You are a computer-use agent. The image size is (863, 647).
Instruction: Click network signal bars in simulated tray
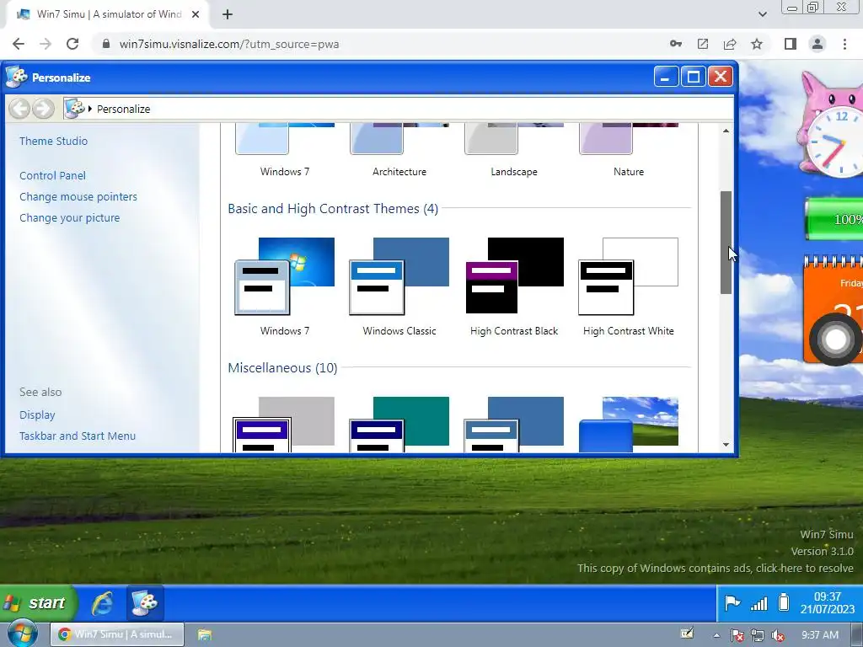pyautogui.click(x=759, y=604)
